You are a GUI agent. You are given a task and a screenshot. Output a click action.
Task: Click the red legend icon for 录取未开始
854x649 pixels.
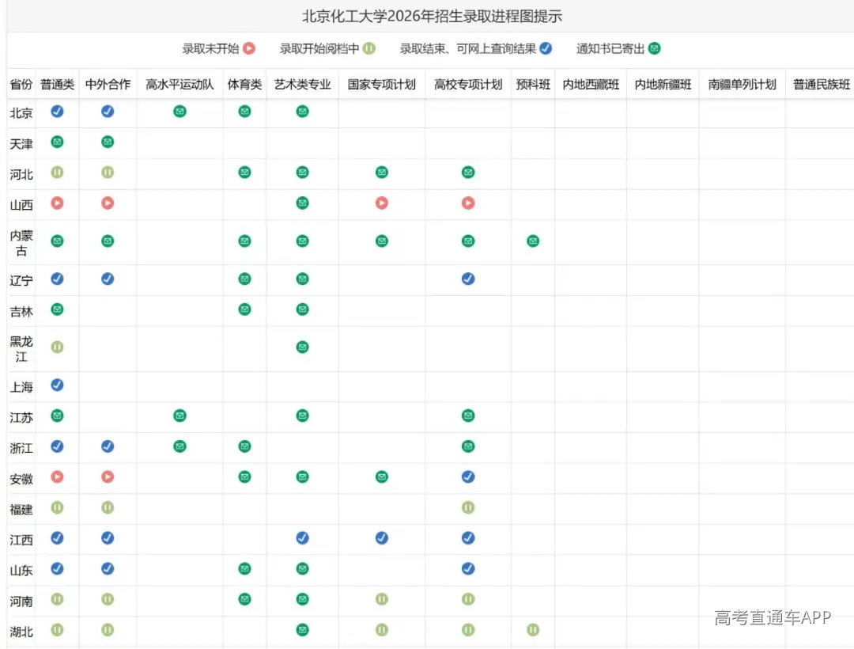(x=249, y=48)
